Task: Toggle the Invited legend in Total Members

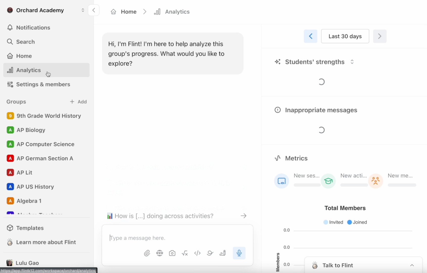Action: (333, 222)
